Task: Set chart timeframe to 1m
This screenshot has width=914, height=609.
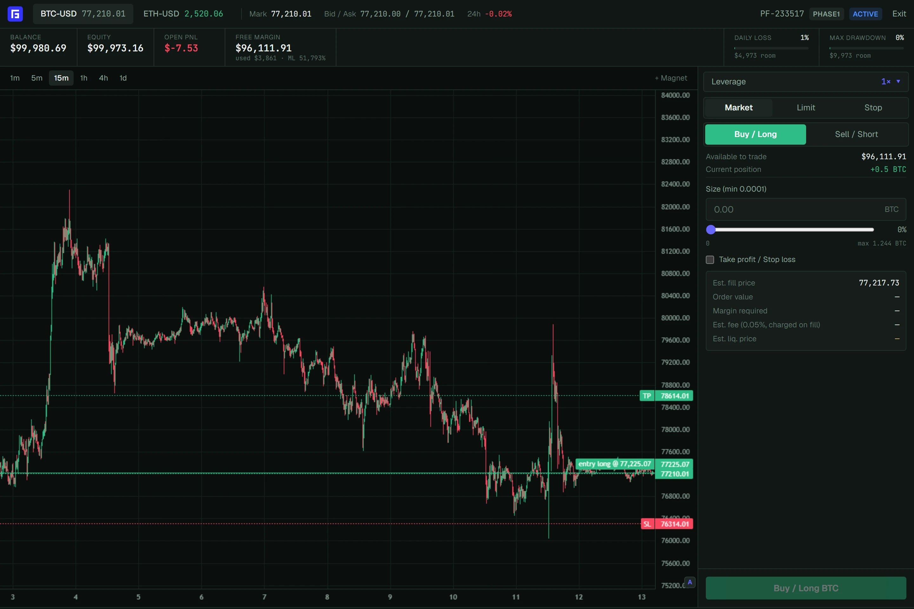Action: [15, 78]
